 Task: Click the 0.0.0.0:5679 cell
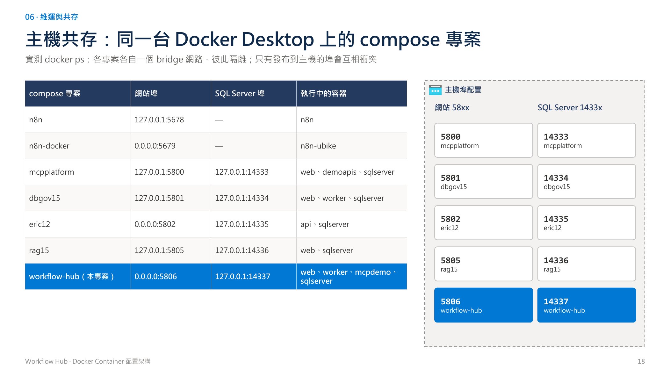click(171, 146)
